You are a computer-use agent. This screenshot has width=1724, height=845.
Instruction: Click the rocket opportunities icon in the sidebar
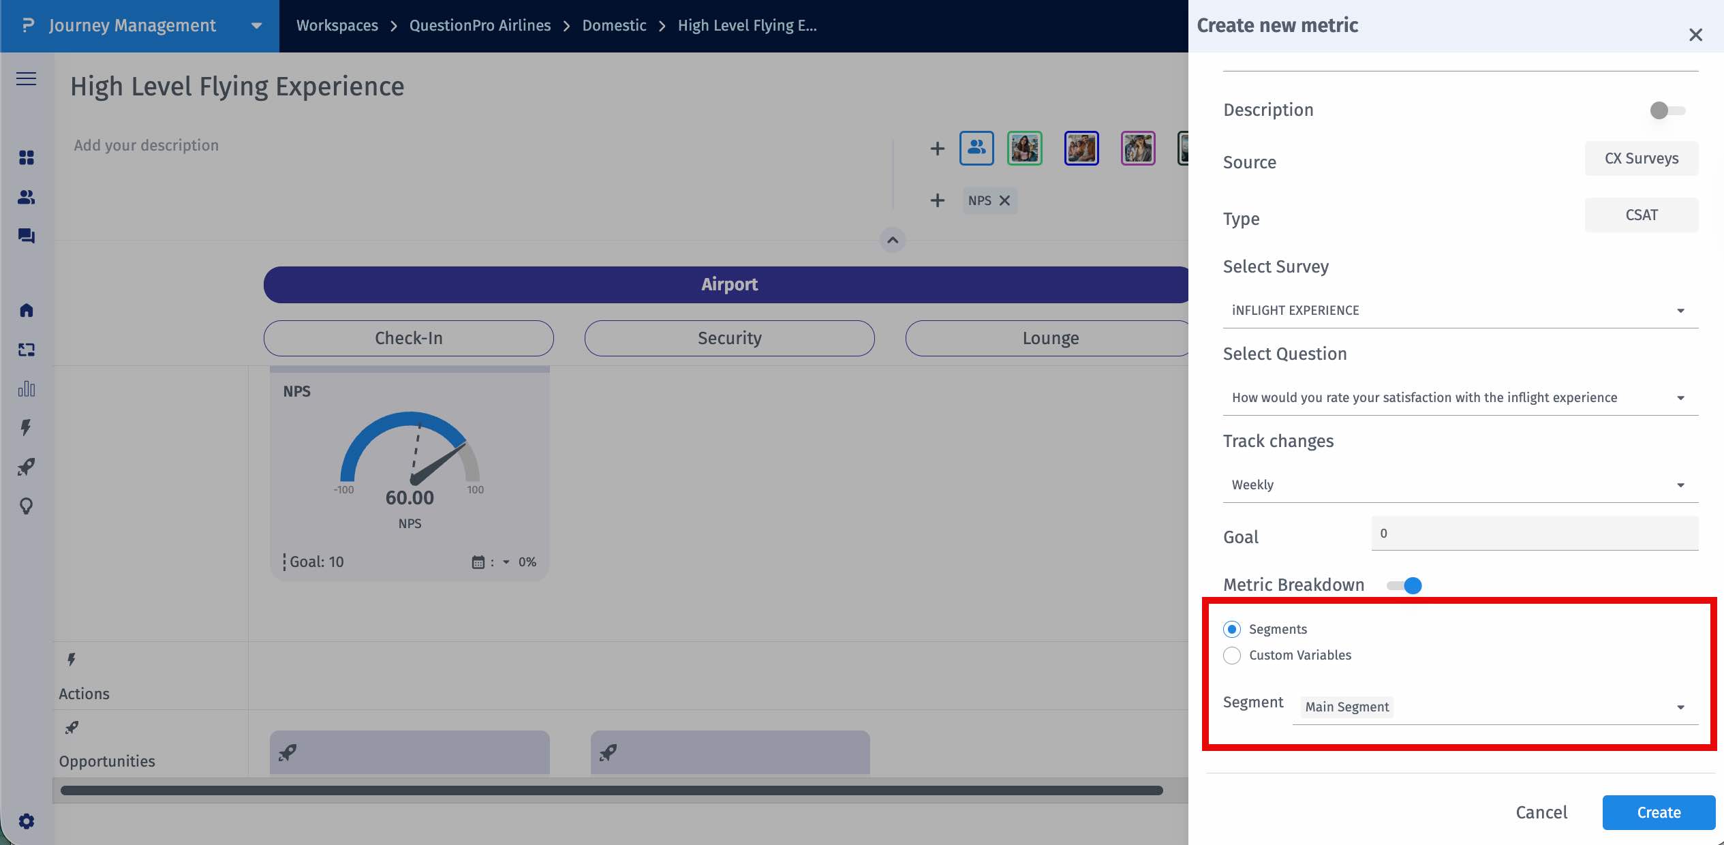(26, 467)
